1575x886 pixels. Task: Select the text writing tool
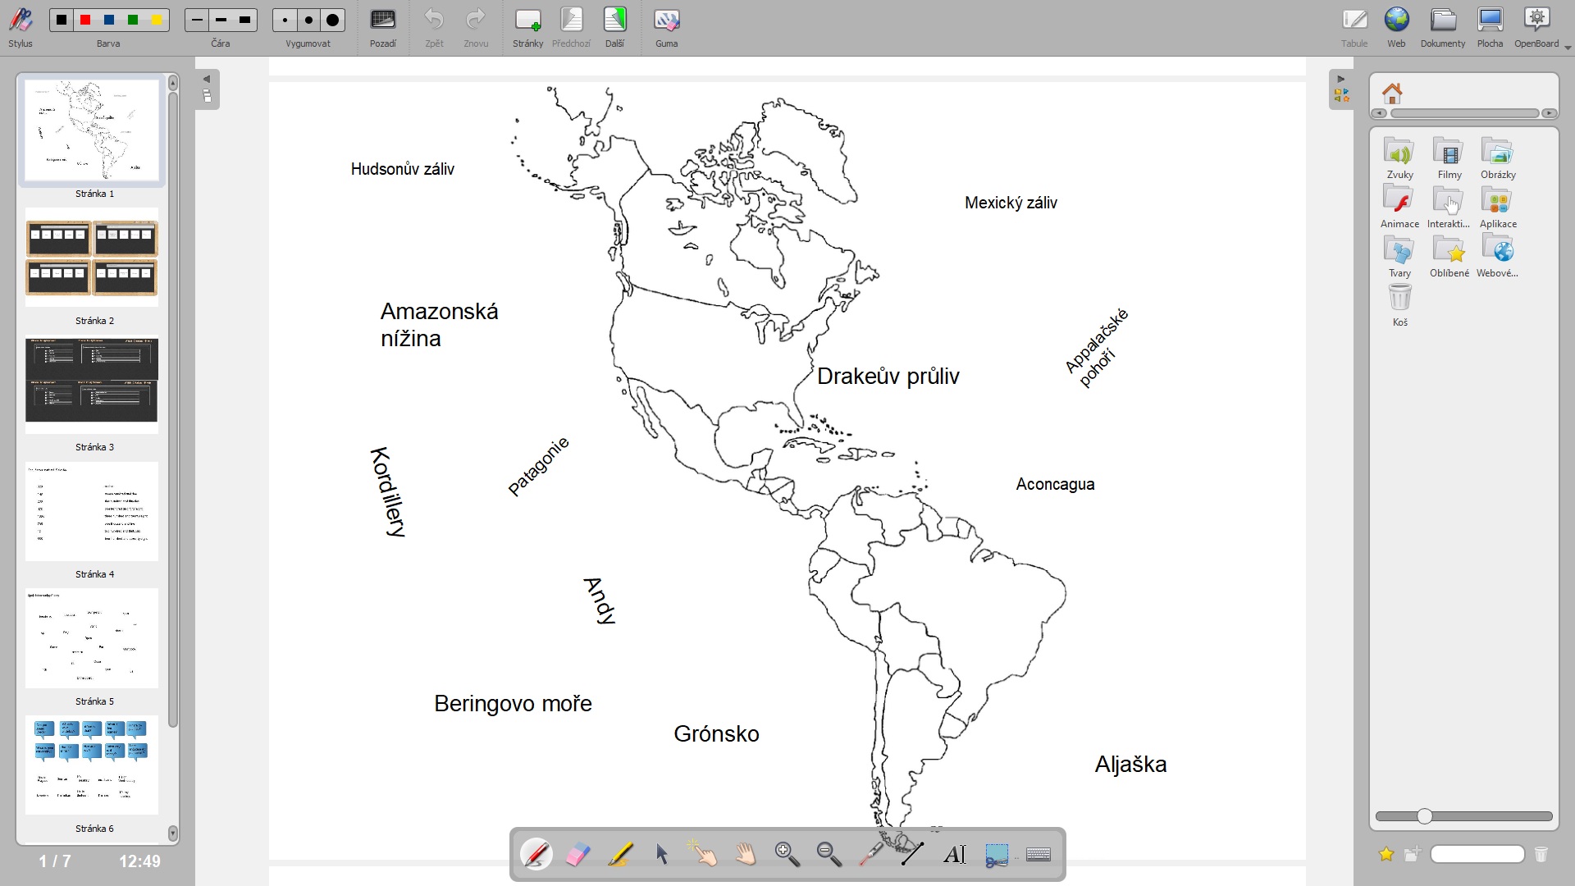[x=956, y=855]
